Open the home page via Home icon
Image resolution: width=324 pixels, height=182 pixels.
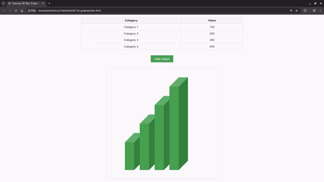(x=22, y=11)
